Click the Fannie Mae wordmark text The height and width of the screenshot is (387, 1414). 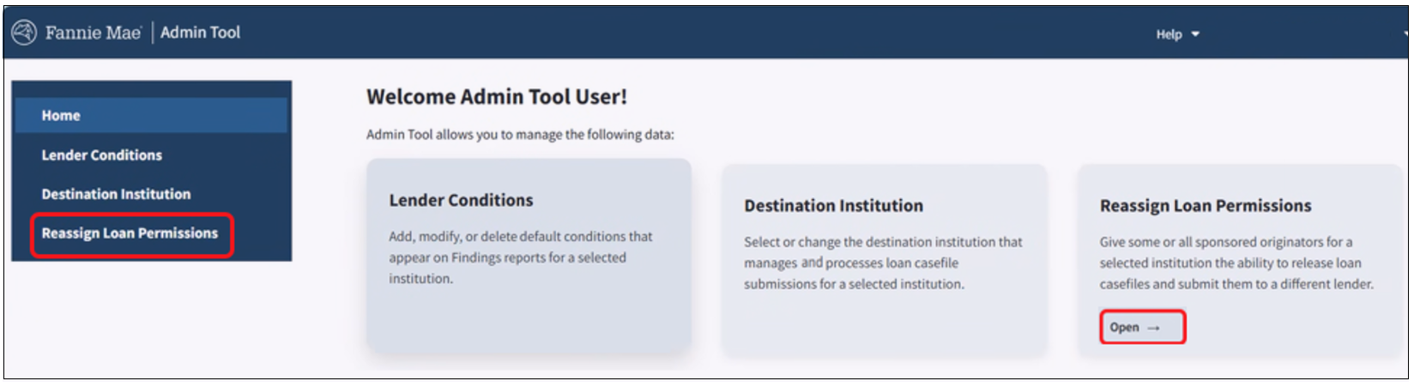pos(93,33)
